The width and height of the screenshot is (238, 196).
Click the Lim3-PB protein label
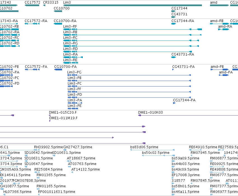tap(74, 78)
